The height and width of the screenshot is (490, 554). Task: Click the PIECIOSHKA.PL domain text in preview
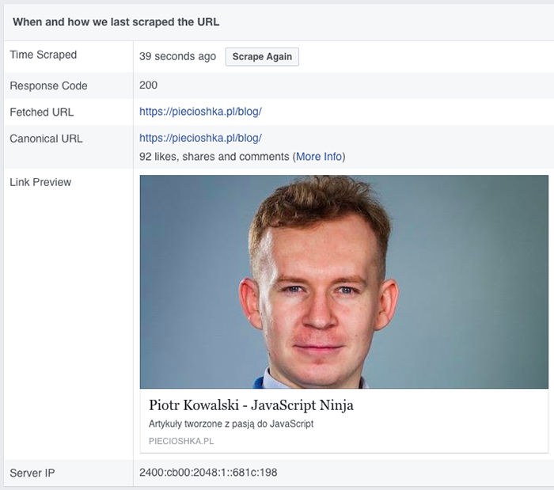coord(181,441)
